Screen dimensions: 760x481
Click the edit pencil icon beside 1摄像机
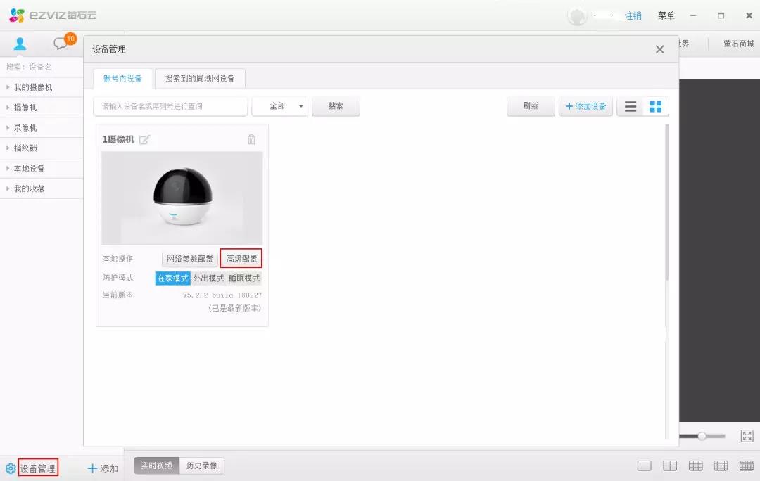point(145,139)
